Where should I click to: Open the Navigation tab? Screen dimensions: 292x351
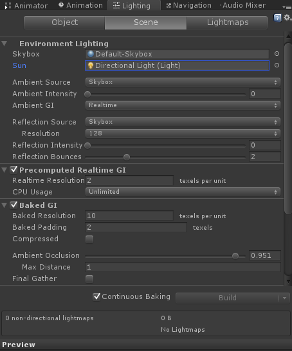pyautogui.click(x=188, y=5)
